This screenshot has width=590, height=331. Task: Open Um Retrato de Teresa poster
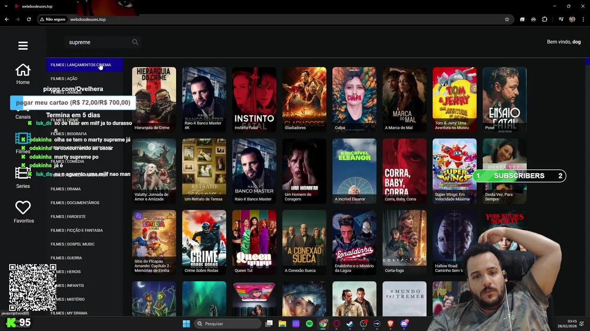click(x=204, y=171)
